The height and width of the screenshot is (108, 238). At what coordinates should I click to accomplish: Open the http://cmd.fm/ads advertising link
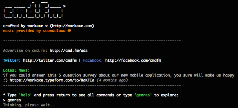69,51
